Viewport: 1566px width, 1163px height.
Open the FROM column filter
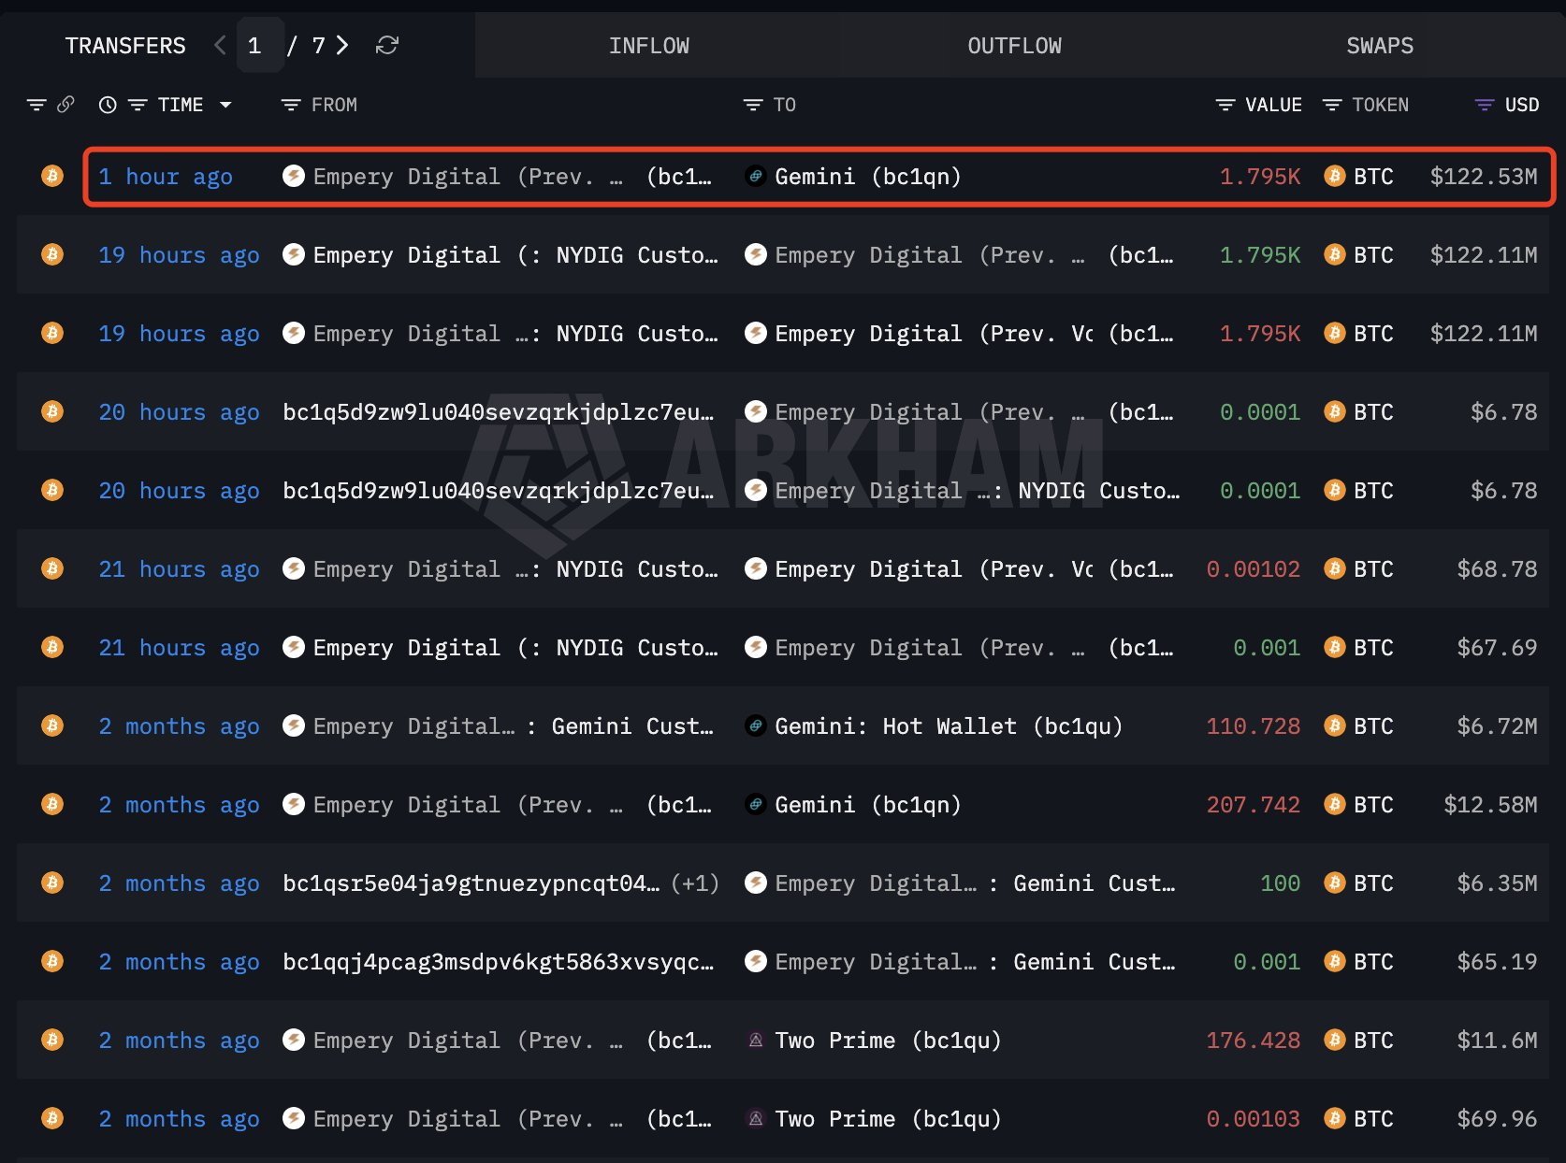291,105
